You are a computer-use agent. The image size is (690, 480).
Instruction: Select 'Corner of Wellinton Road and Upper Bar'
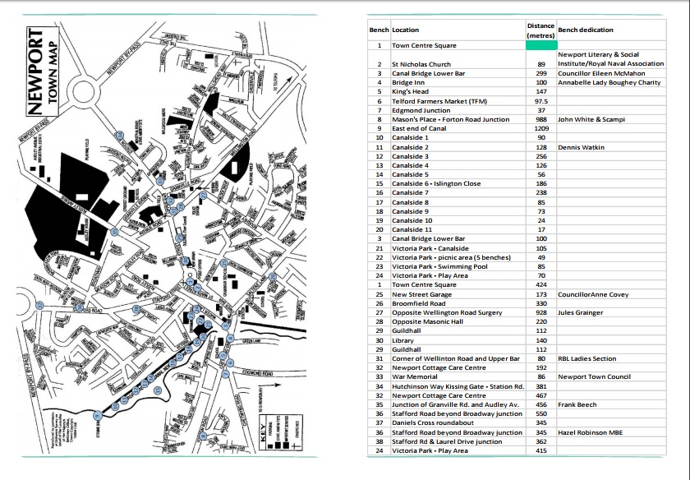458,358
